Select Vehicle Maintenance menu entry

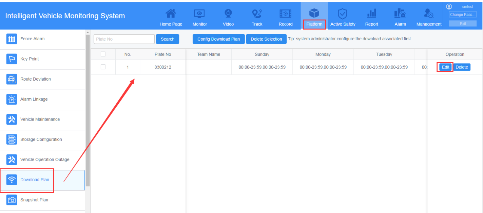[42, 120]
